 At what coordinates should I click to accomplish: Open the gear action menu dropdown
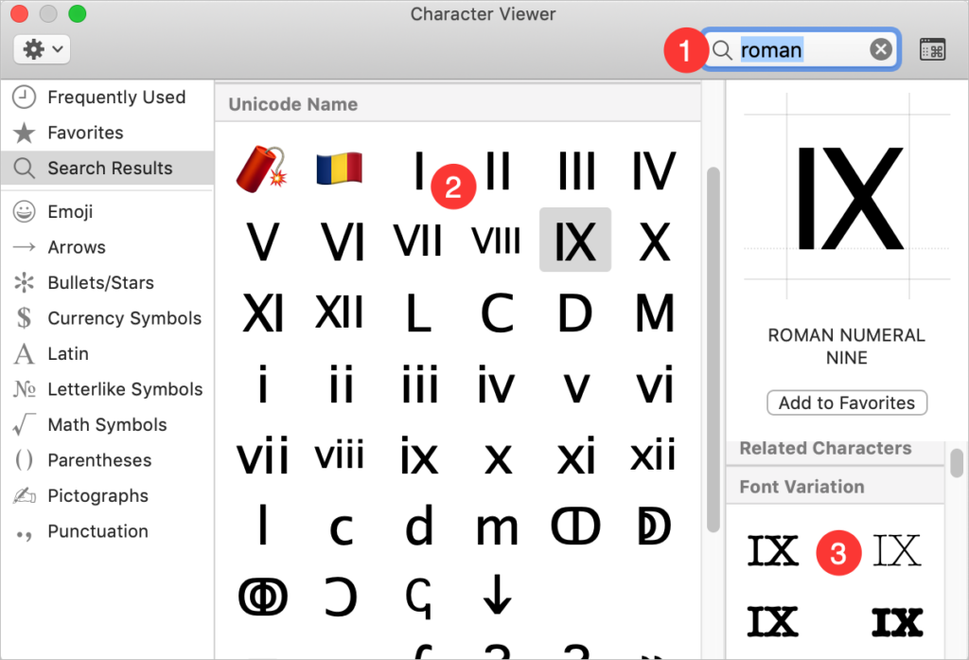tap(42, 49)
